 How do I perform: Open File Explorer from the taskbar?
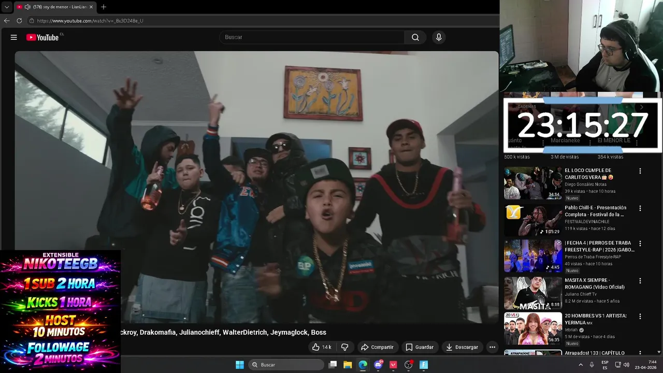click(348, 365)
